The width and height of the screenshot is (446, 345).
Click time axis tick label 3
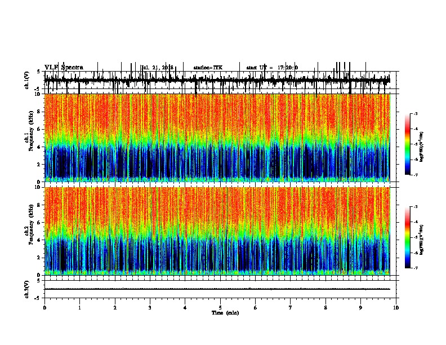pos(150,307)
